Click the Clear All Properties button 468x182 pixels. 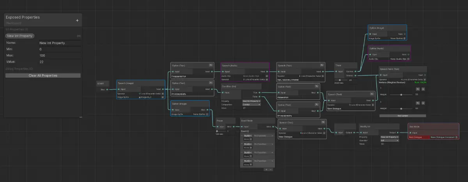point(43,75)
